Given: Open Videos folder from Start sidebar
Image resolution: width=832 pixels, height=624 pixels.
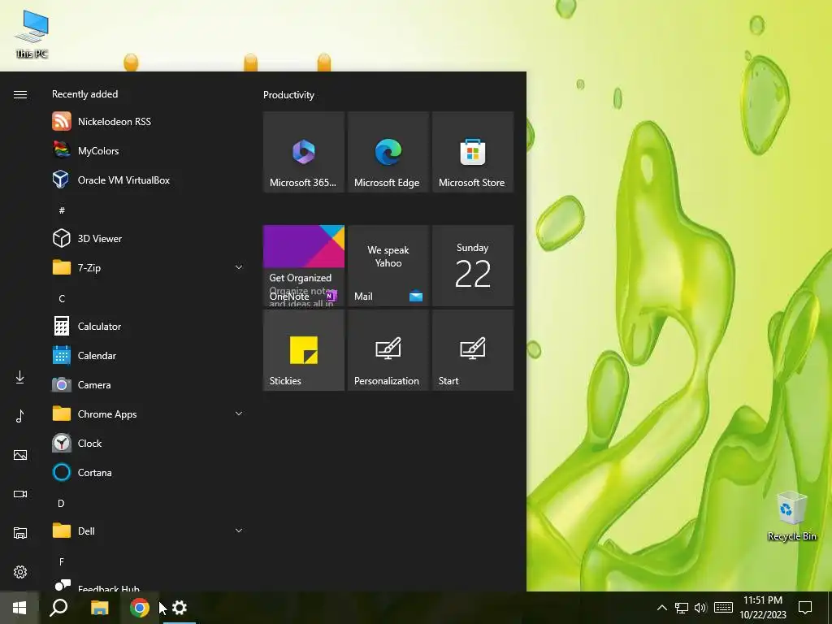Looking at the screenshot, I should [x=20, y=494].
